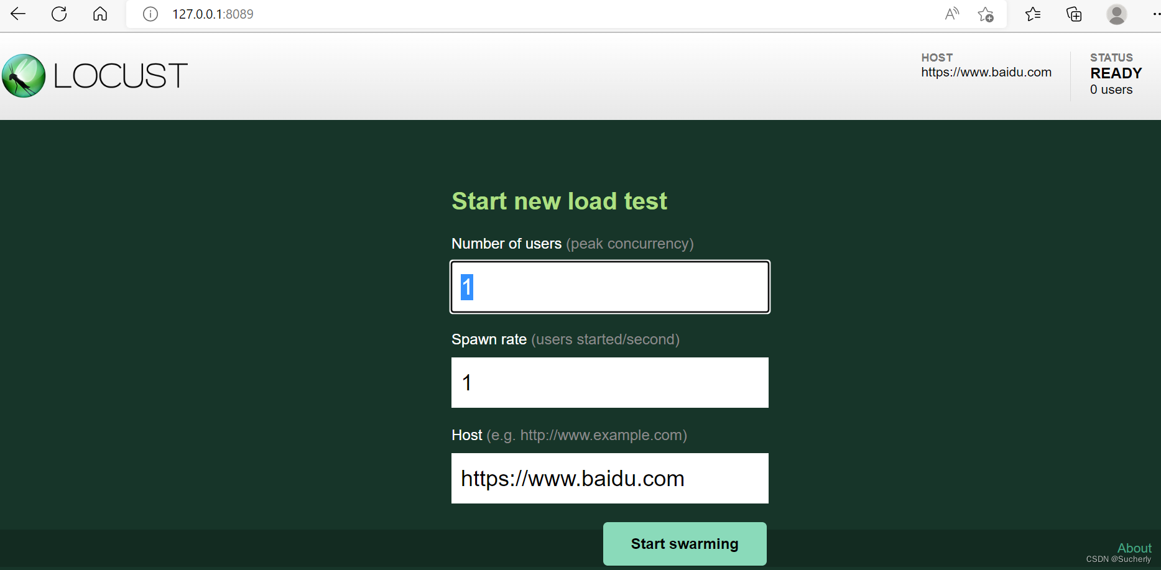Open the browser profile menu
The height and width of the screenshot is (570, 1161).
(1116, 14)
